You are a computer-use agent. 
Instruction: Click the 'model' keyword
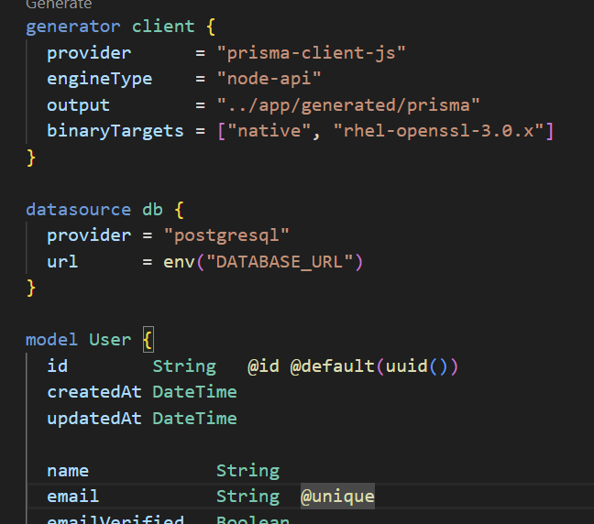pos(52,340)
